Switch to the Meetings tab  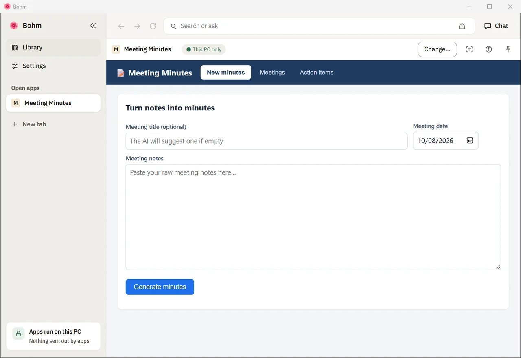[272, 73]
